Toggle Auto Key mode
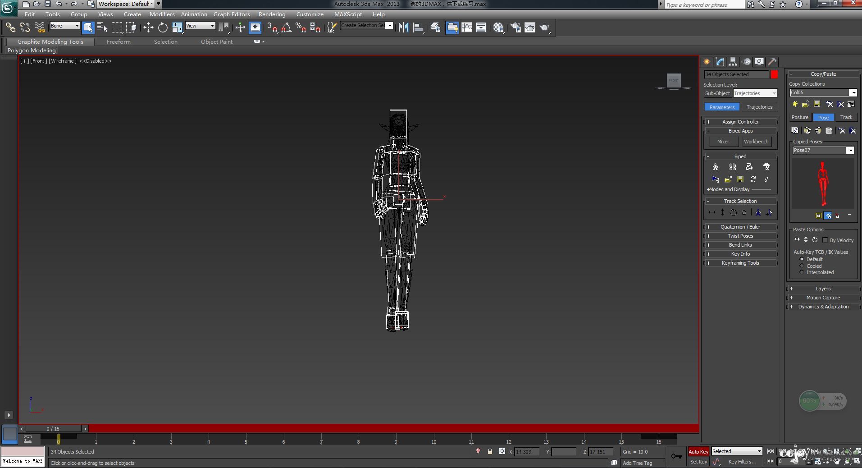The width and height of the screenshot is (862, 468). click(x=698, y=451)
